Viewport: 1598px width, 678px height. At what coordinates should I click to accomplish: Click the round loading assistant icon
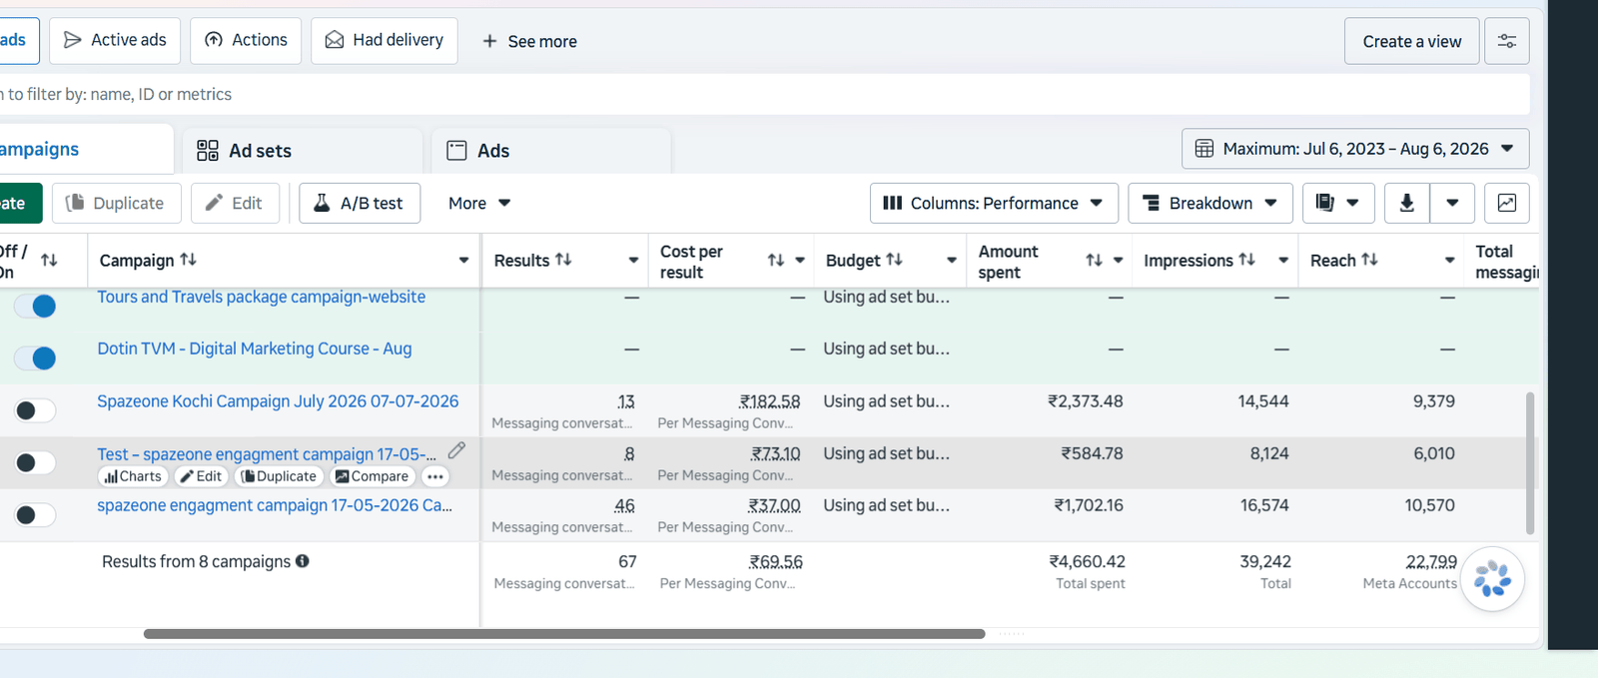pos(1492,579)
